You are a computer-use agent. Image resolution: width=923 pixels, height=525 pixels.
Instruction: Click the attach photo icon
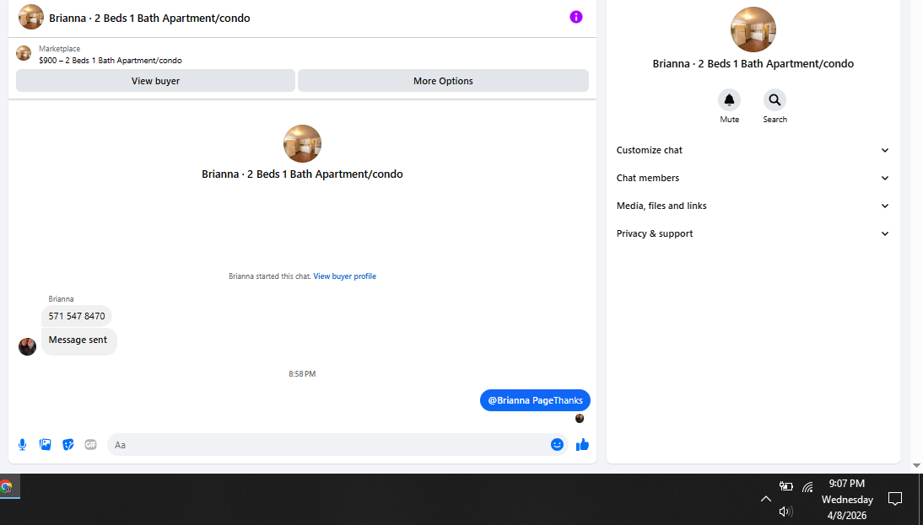click(46, 444)
